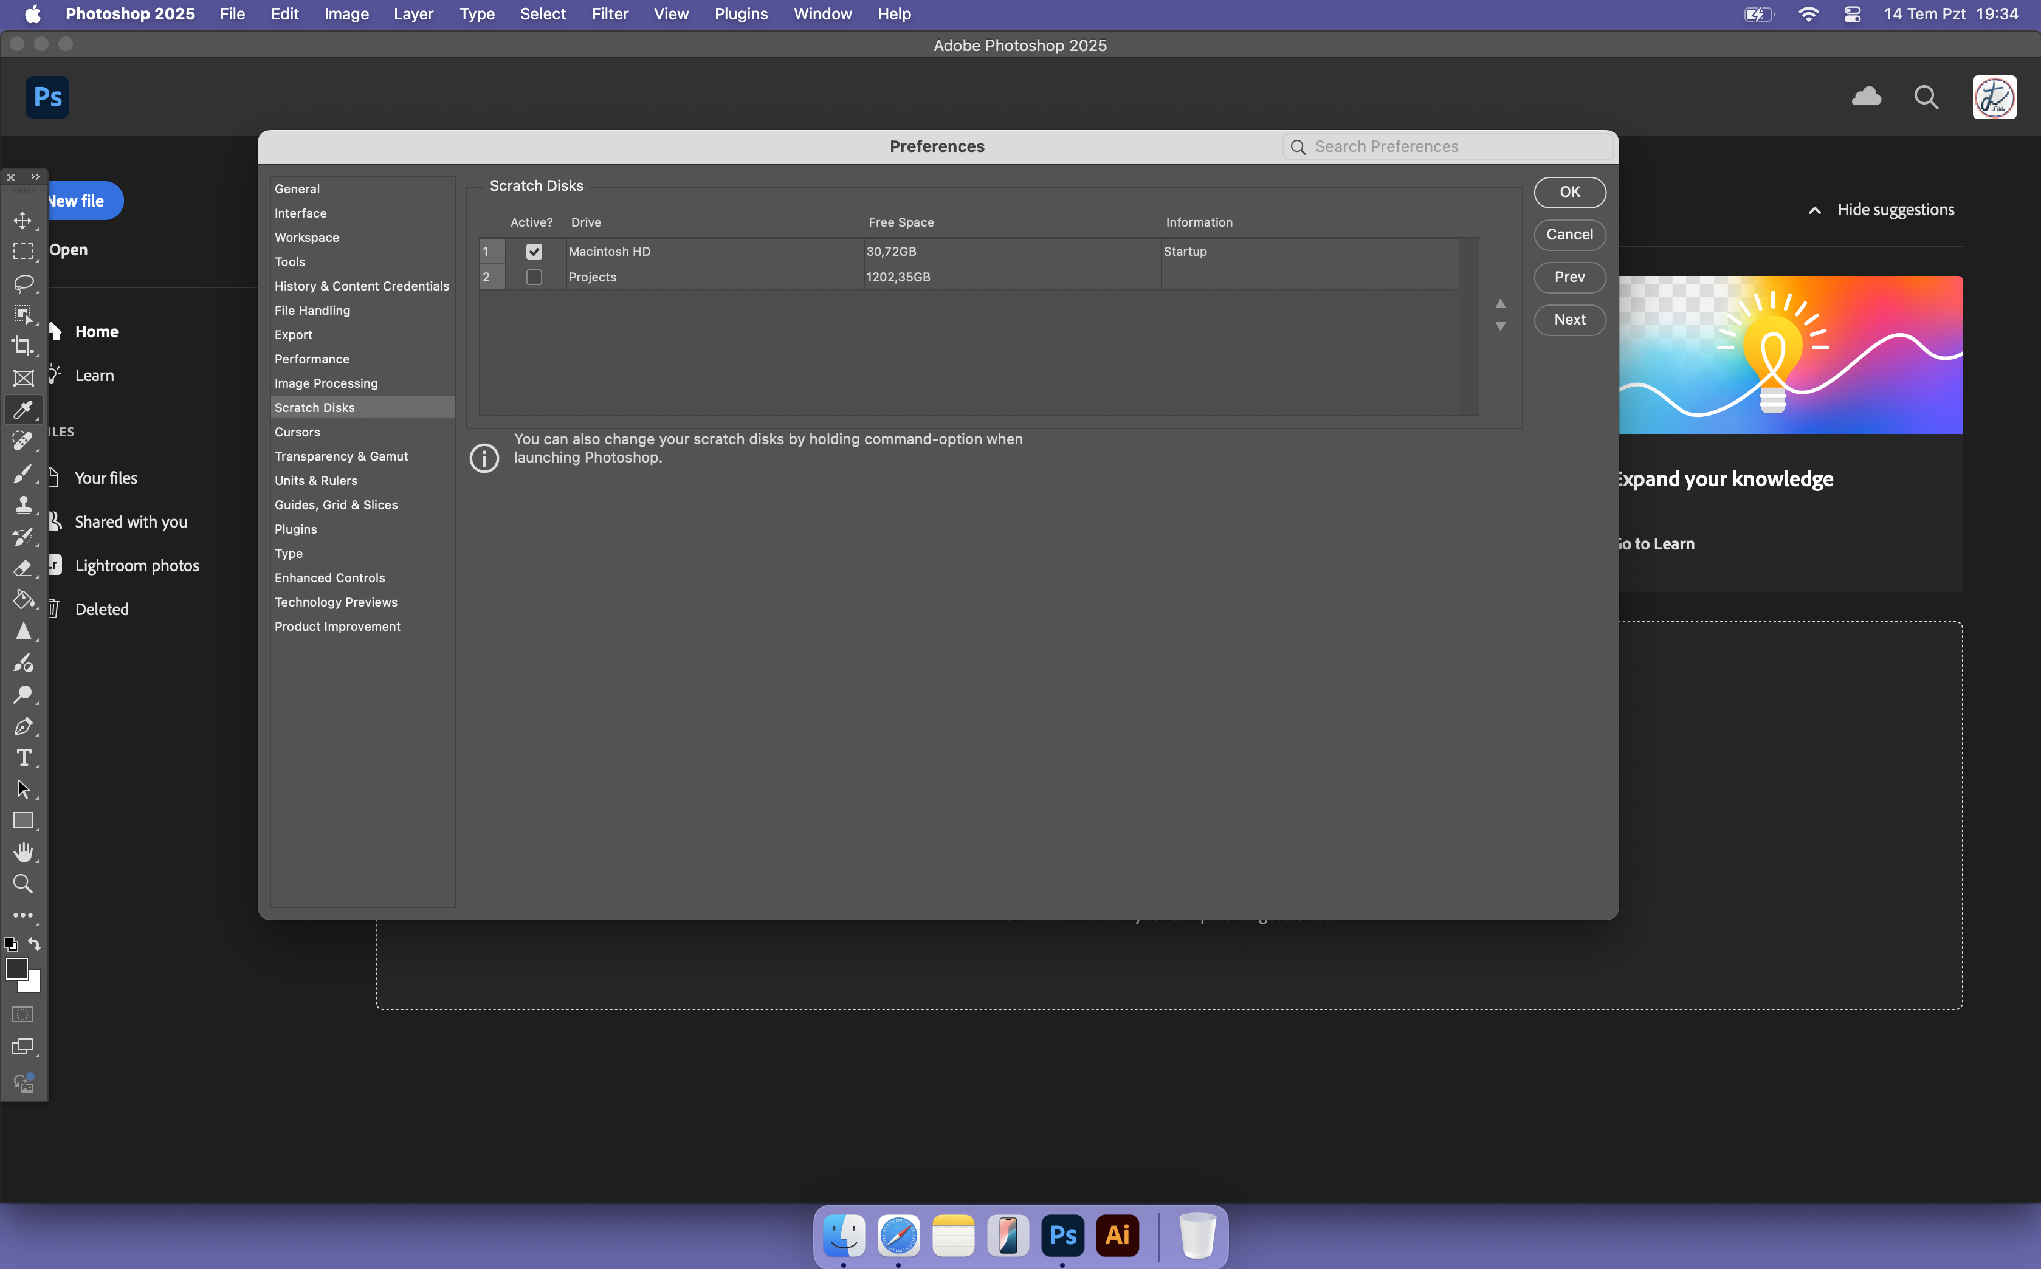Screen dimensions: 2041x1269
Task: Select the Rectangular Marquee tool
Action: point(22,252)
